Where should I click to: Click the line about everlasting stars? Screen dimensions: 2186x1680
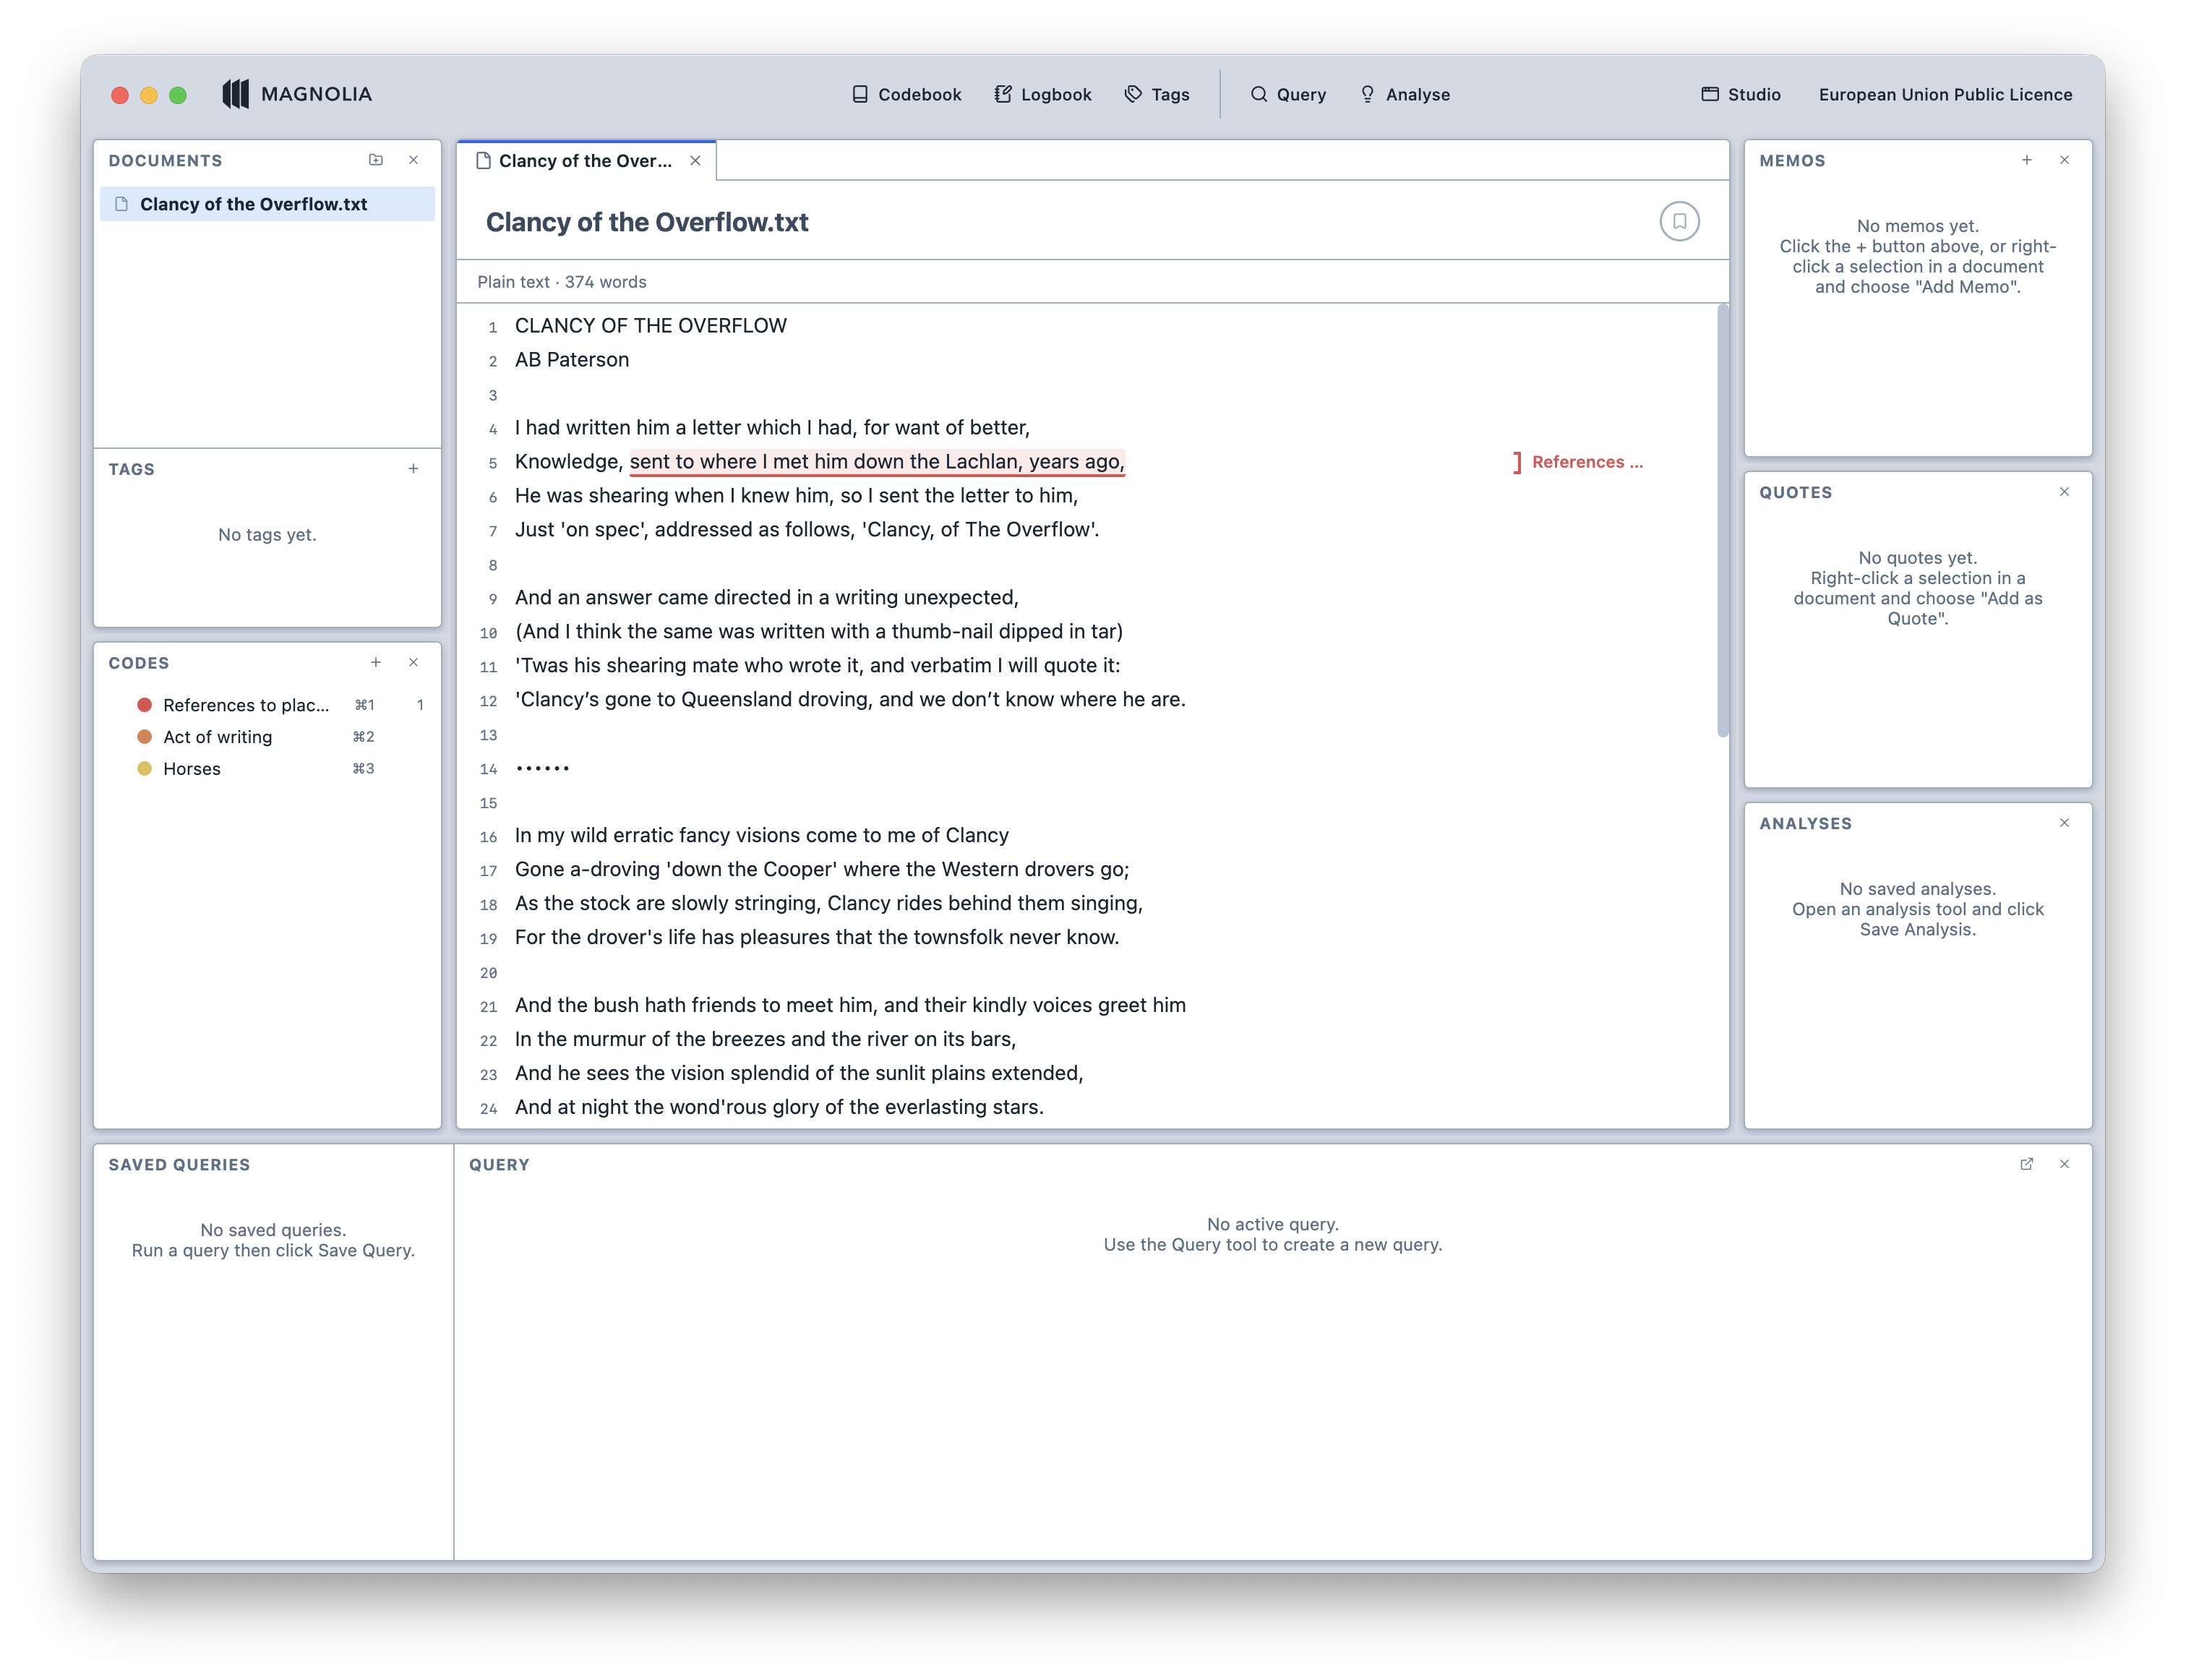[779, 1107]
